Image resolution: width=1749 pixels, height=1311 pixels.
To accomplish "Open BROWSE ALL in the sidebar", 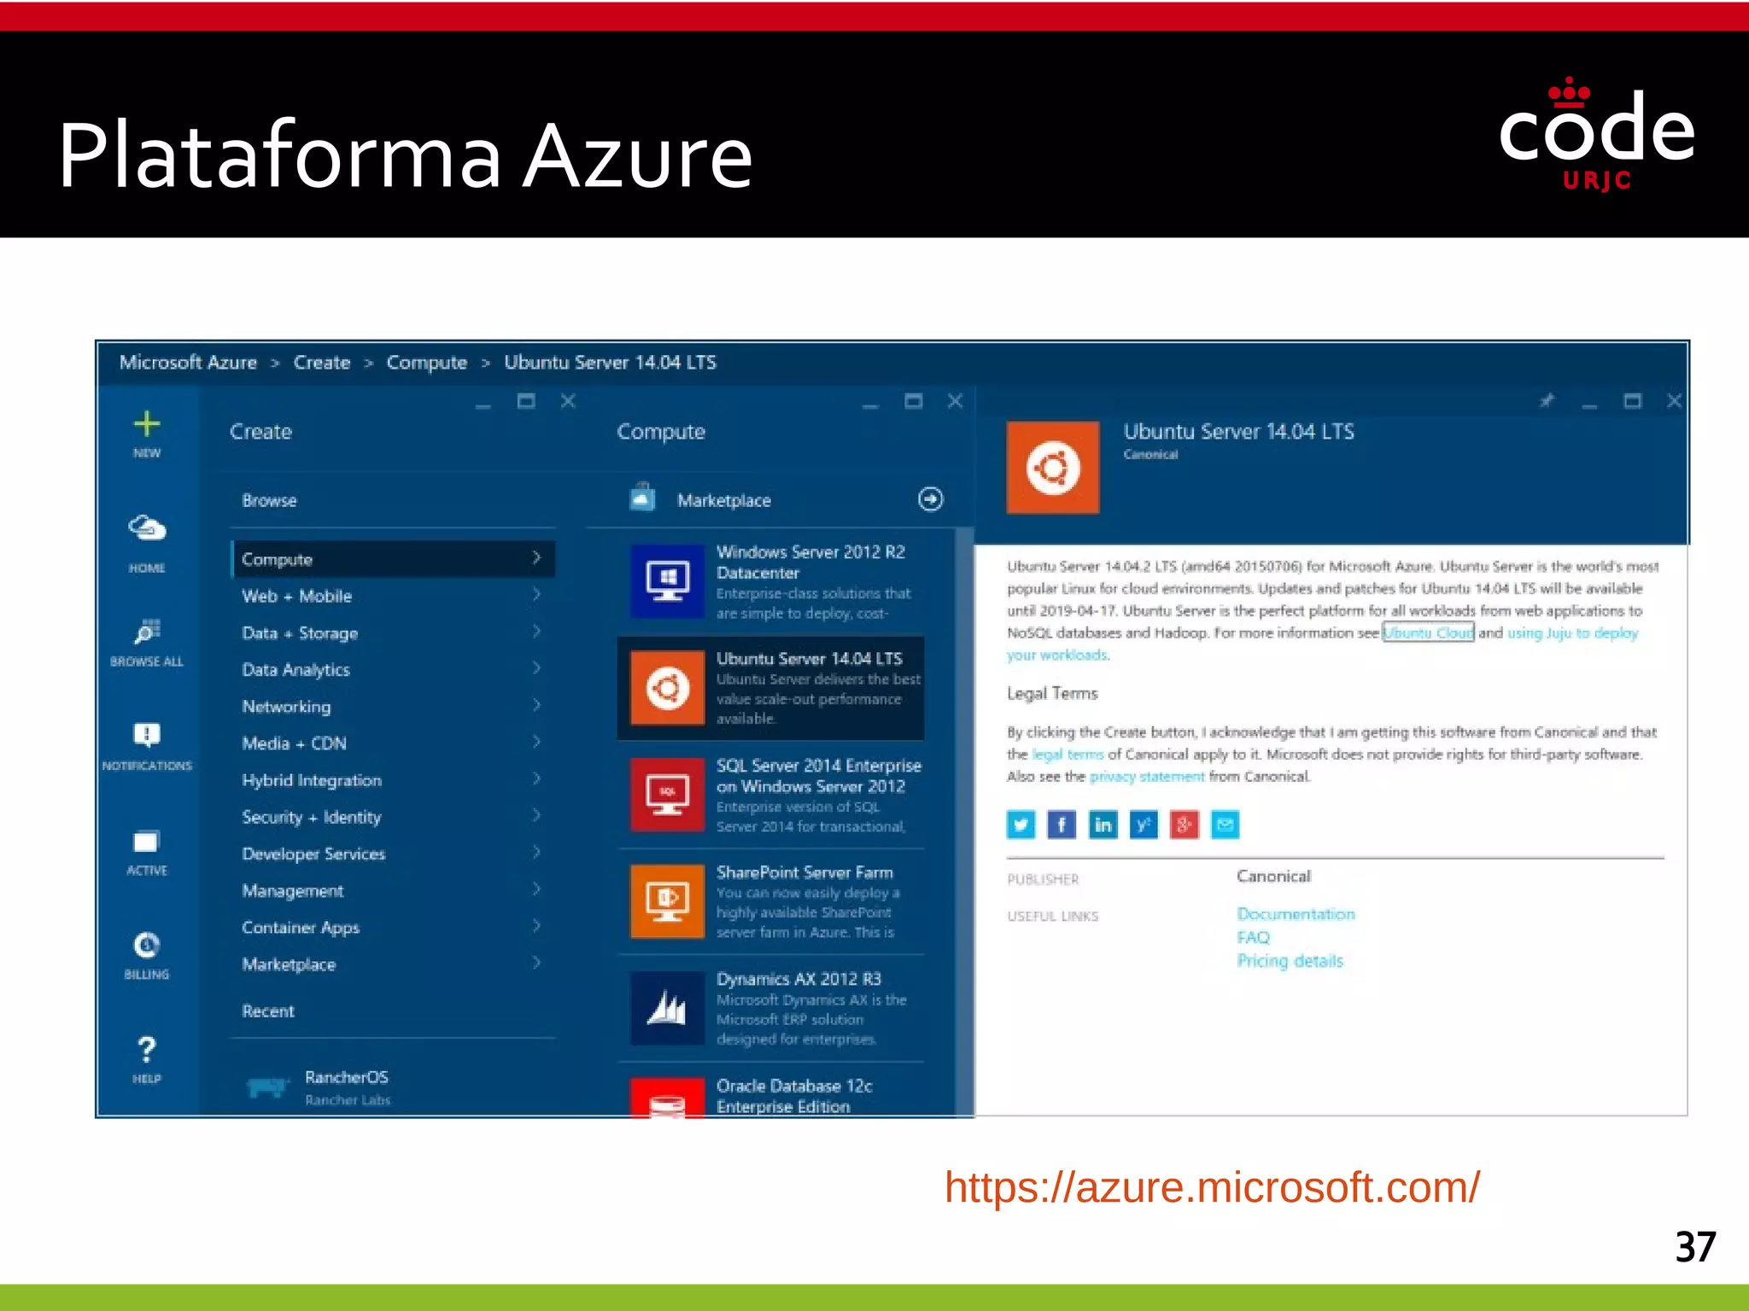I will tap(147, 632).
